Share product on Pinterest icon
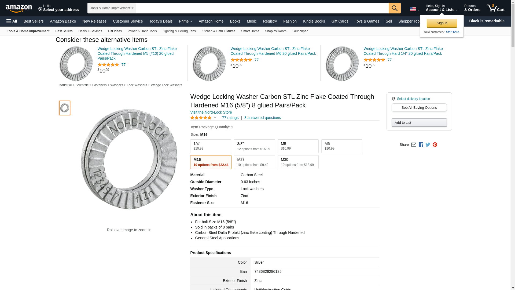 pyautogui.click(x=435, y=145)
